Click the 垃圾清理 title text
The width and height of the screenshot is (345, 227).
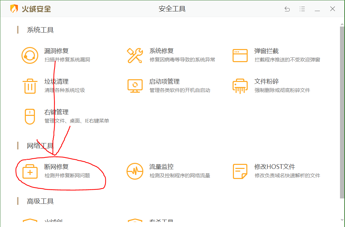(x=56, y=82)
